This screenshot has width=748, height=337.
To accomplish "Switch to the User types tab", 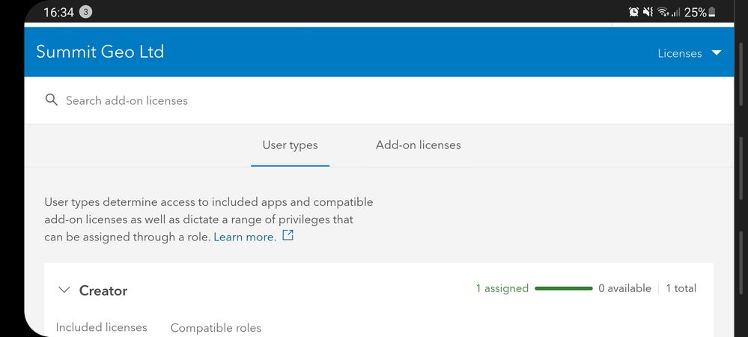I will [290, 145].
